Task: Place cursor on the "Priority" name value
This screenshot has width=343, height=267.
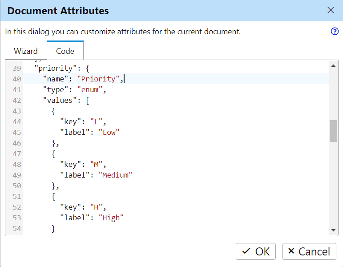Action: click(x=98, y=79)
